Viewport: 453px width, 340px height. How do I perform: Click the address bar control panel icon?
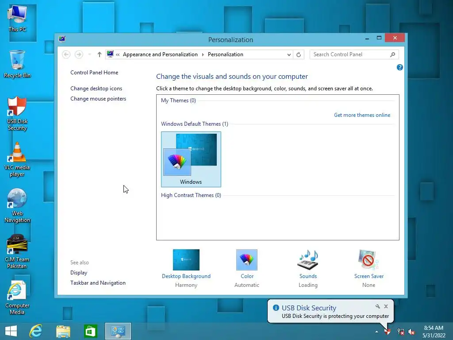110,54
